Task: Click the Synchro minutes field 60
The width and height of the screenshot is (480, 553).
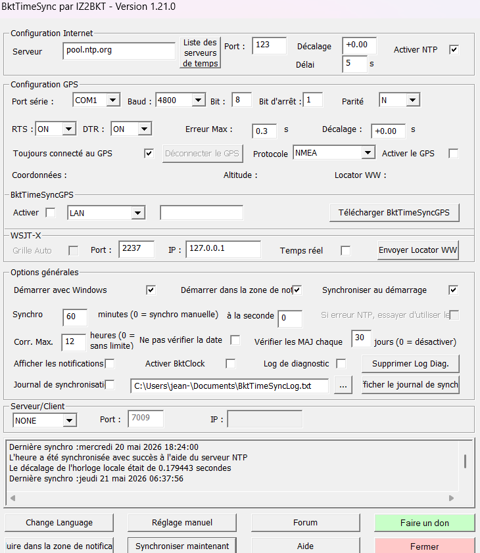Action: (75, 317)
